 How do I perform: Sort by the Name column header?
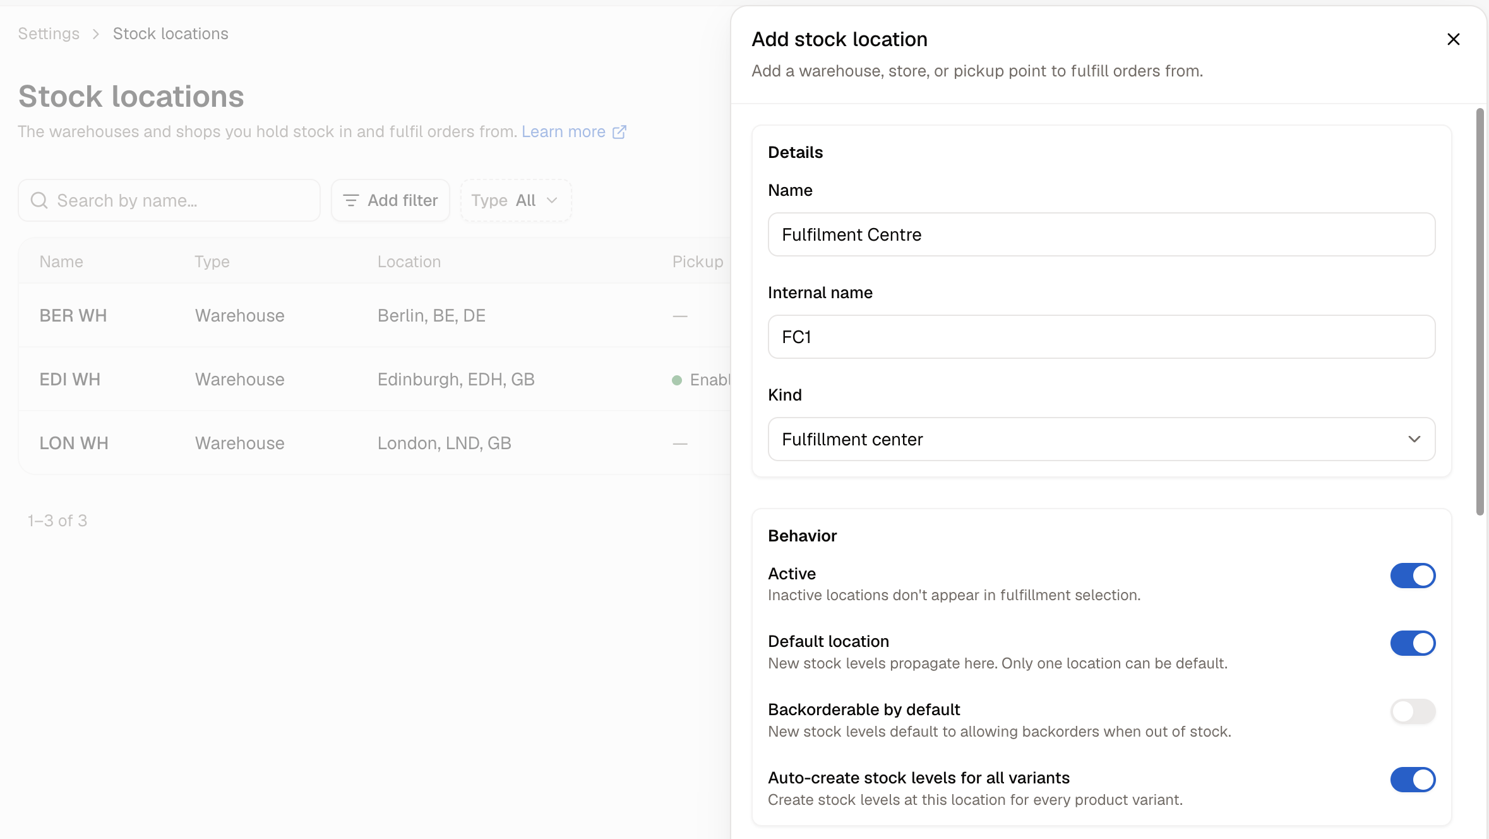click(61, 262)
